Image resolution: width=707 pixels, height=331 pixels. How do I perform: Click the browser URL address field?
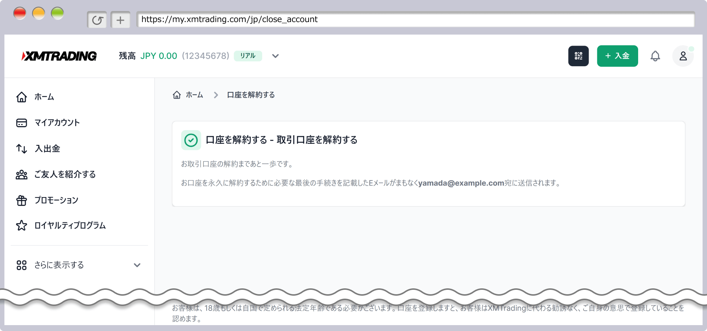point(415,19)
